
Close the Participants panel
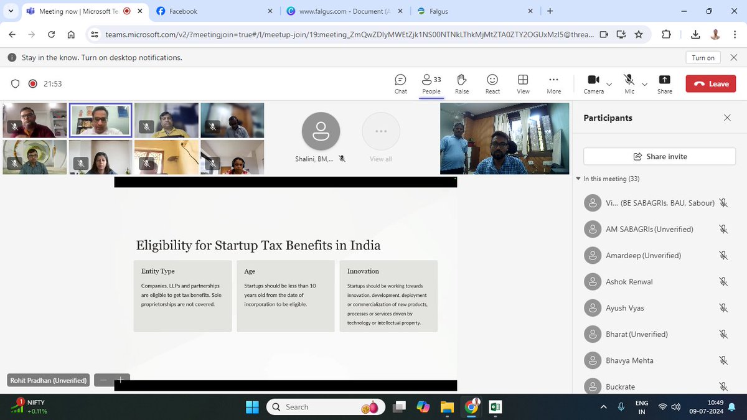(x=727, y=118)
